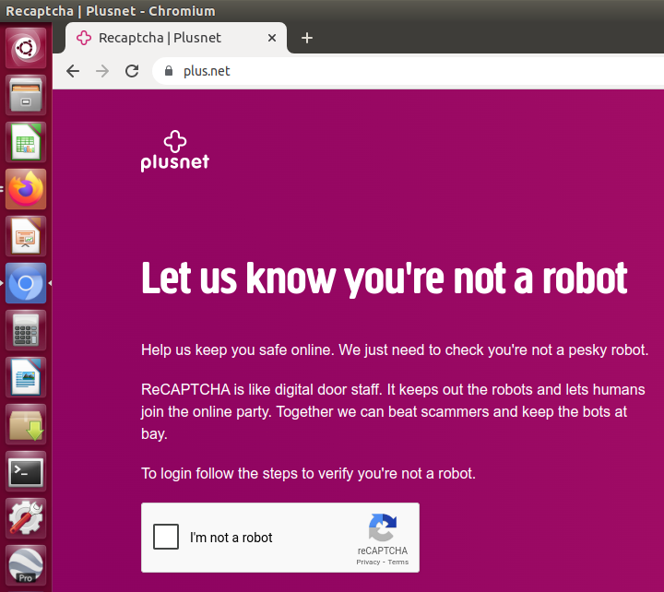Tick the I'm not a robot checkbox
664x592 pixels.
tap(166, 537)
